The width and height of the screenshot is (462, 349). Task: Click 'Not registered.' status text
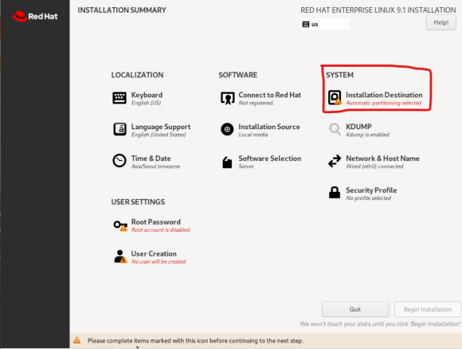pyautogui.click(x=256, y=103)
